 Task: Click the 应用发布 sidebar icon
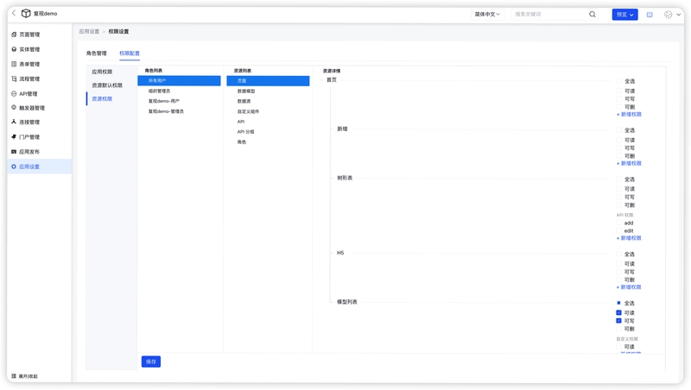pos(14,151)
